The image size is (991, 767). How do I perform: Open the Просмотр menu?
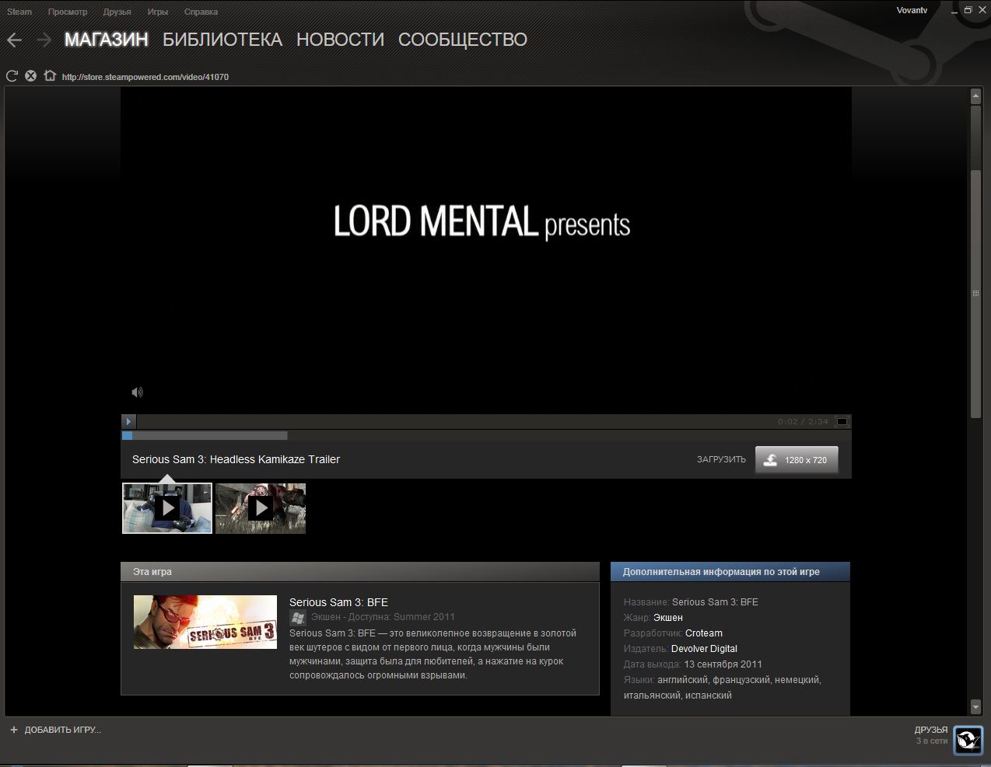click(x=68, y=12)
